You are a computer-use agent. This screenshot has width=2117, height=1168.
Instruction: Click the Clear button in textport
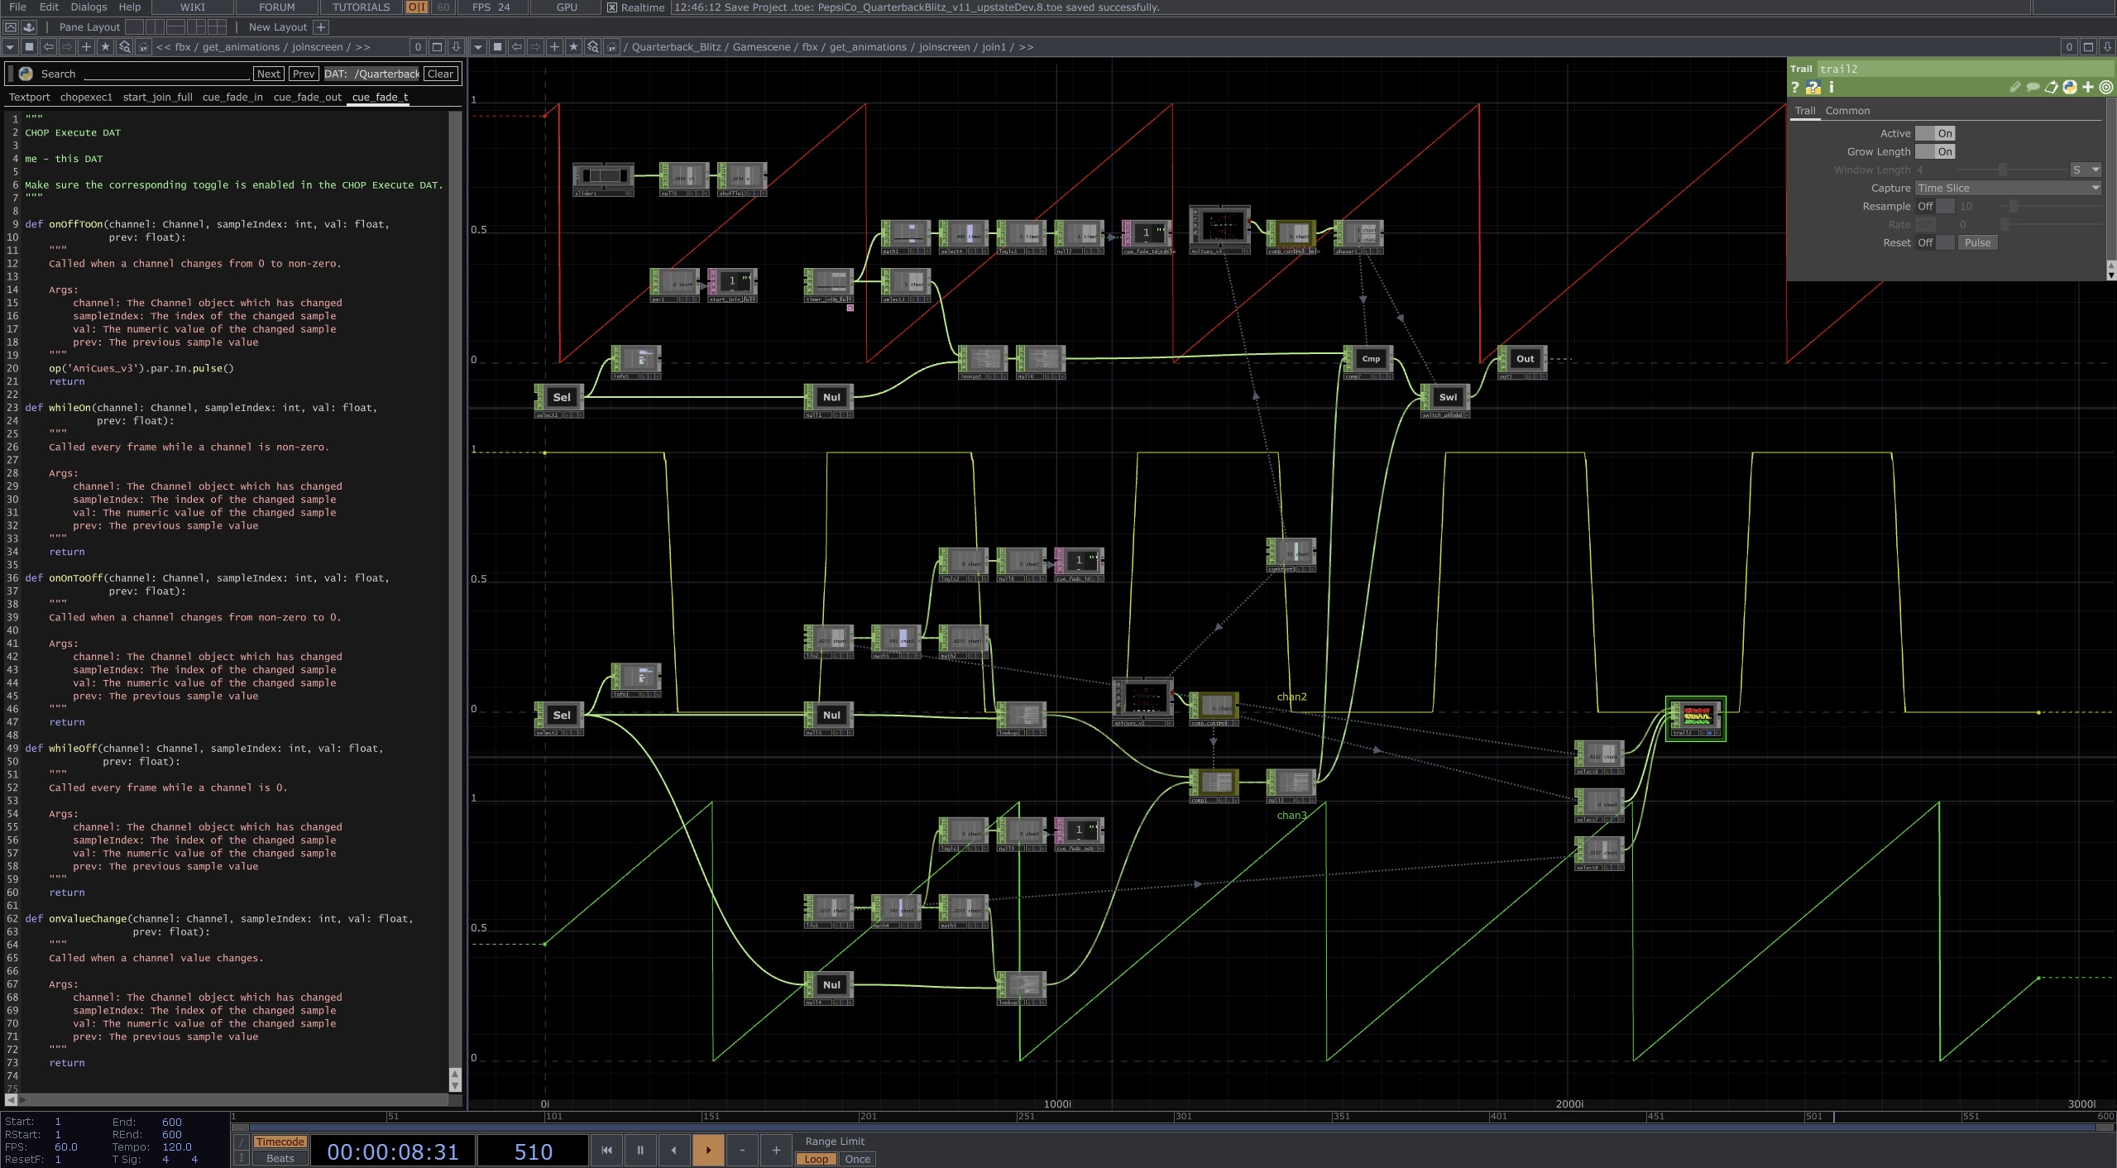[x=440, y=74]
